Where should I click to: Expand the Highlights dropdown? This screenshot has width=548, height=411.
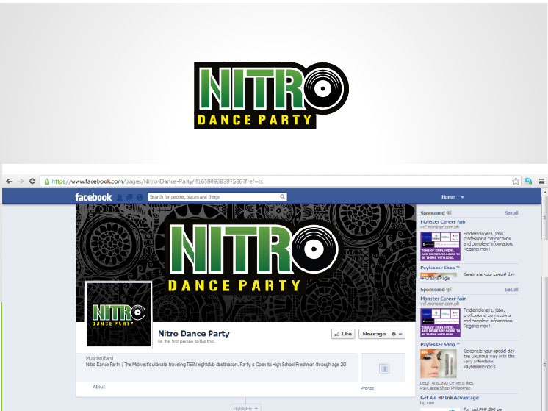[x=245, y=408]
